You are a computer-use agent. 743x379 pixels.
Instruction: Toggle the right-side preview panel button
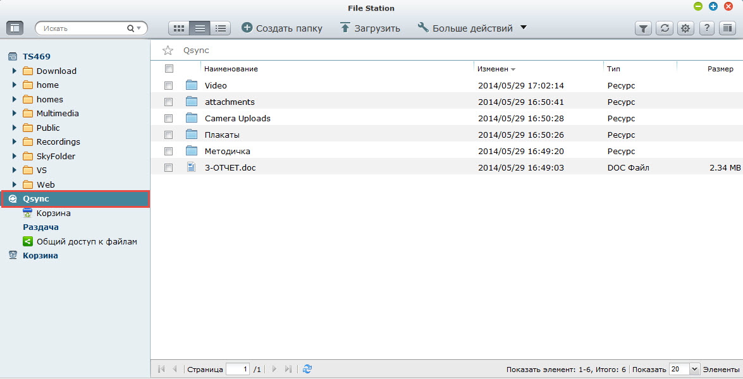point(727,28)
